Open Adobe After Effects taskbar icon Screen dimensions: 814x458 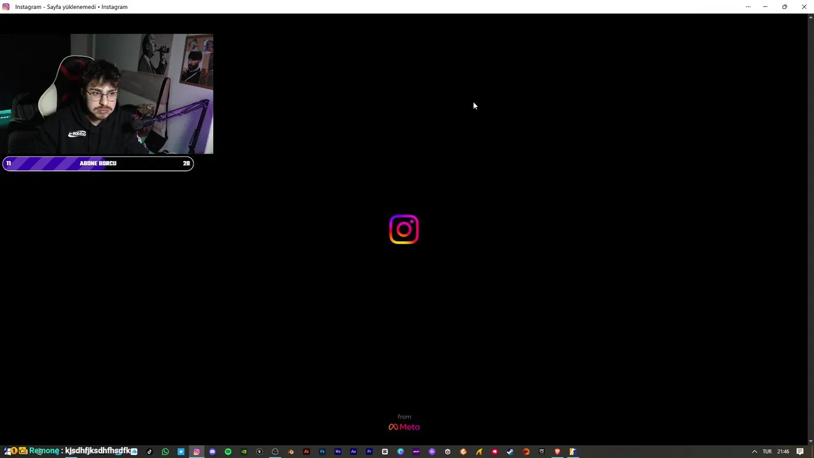(354, 452)
